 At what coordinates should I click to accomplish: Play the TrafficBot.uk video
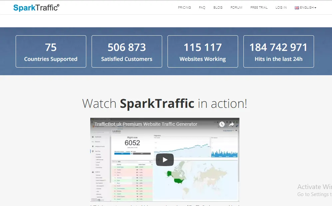click(x=165, y=160)
